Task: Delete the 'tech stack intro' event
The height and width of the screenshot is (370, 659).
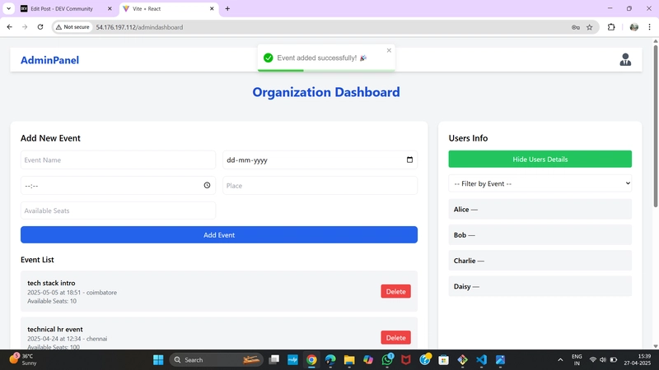Action: (395, 292)
